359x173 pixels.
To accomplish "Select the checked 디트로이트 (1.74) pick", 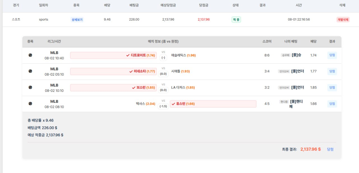I will tap(113, 55).
